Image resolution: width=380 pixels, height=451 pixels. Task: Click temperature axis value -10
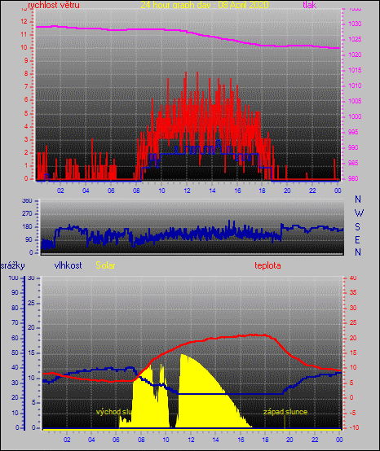pyautogui.click(x=354, y=427)
